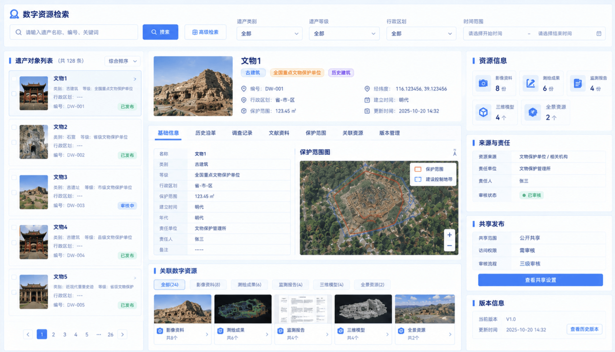Check the upper checkbox on 文物1 item
This screenshot has height=352, width=615.
point(14,79)
